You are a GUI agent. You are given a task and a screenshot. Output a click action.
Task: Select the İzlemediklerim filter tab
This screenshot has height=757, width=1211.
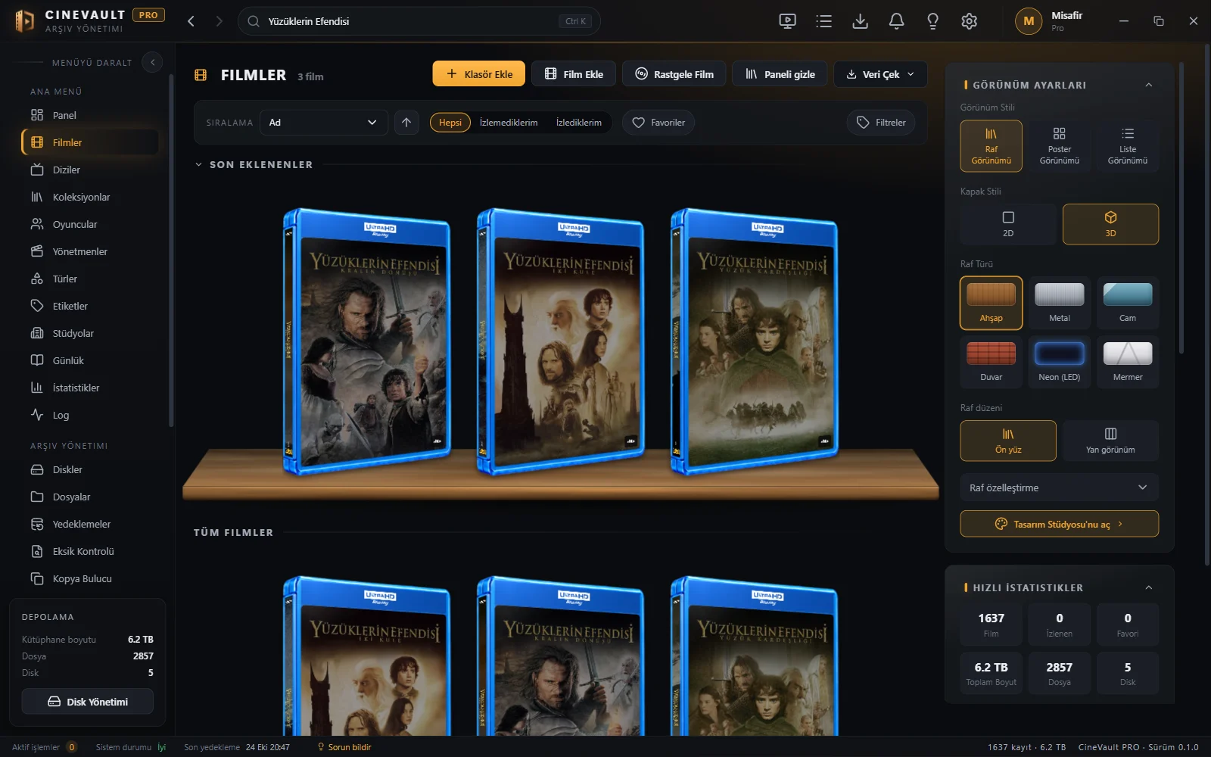tap(509, 123)
